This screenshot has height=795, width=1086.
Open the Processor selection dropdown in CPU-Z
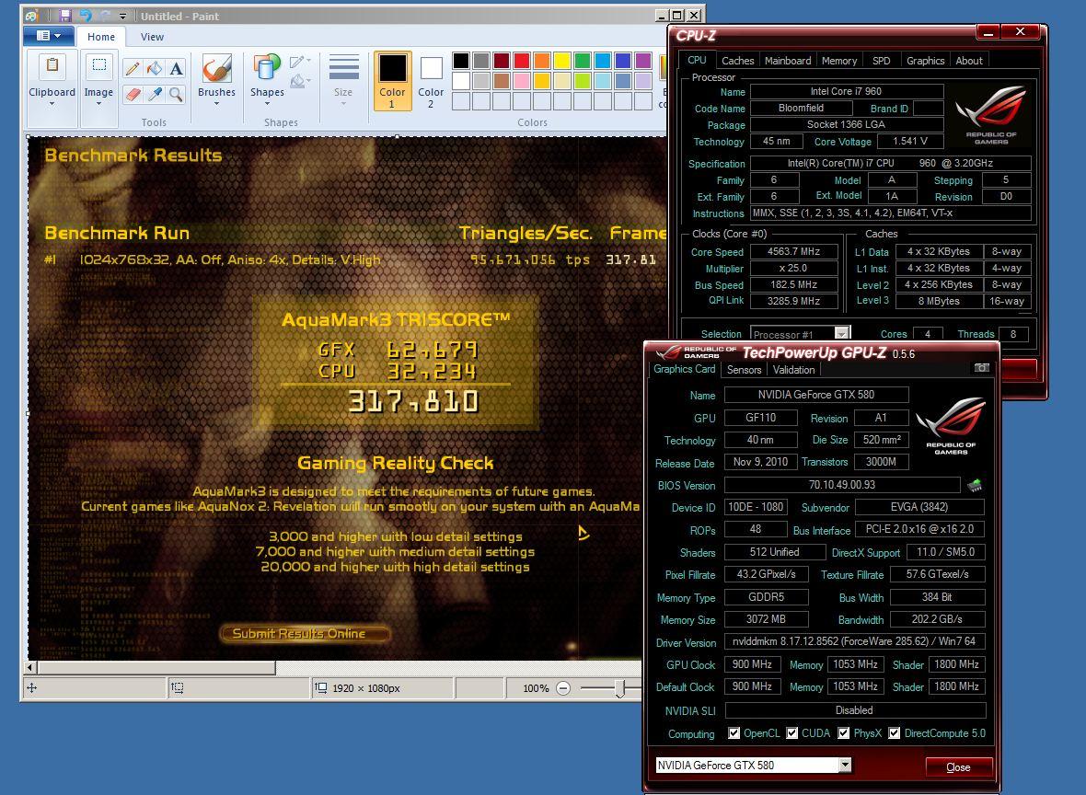point(841,334)
